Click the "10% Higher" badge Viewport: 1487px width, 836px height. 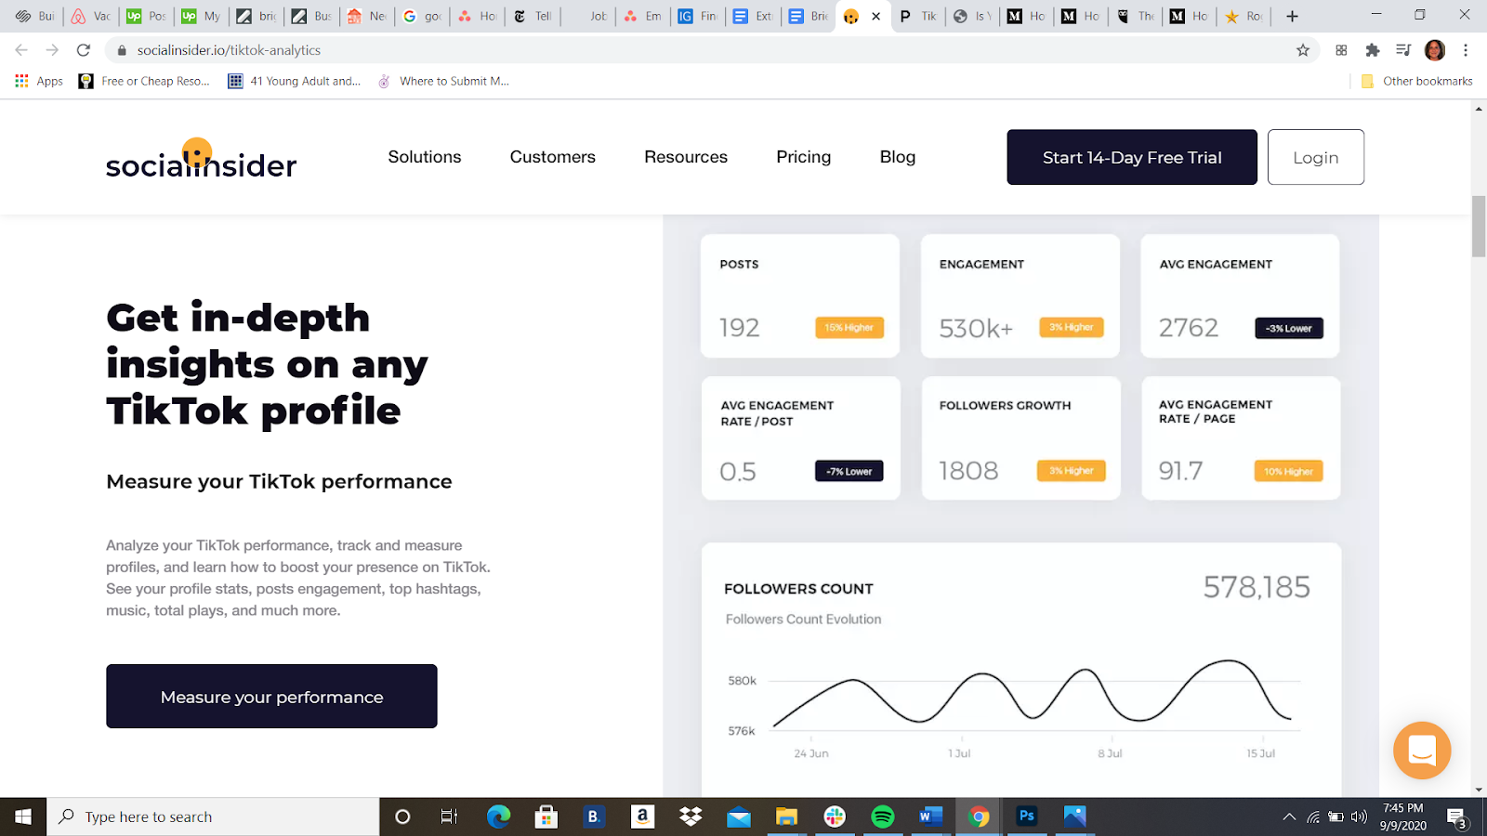(1288, 471)
